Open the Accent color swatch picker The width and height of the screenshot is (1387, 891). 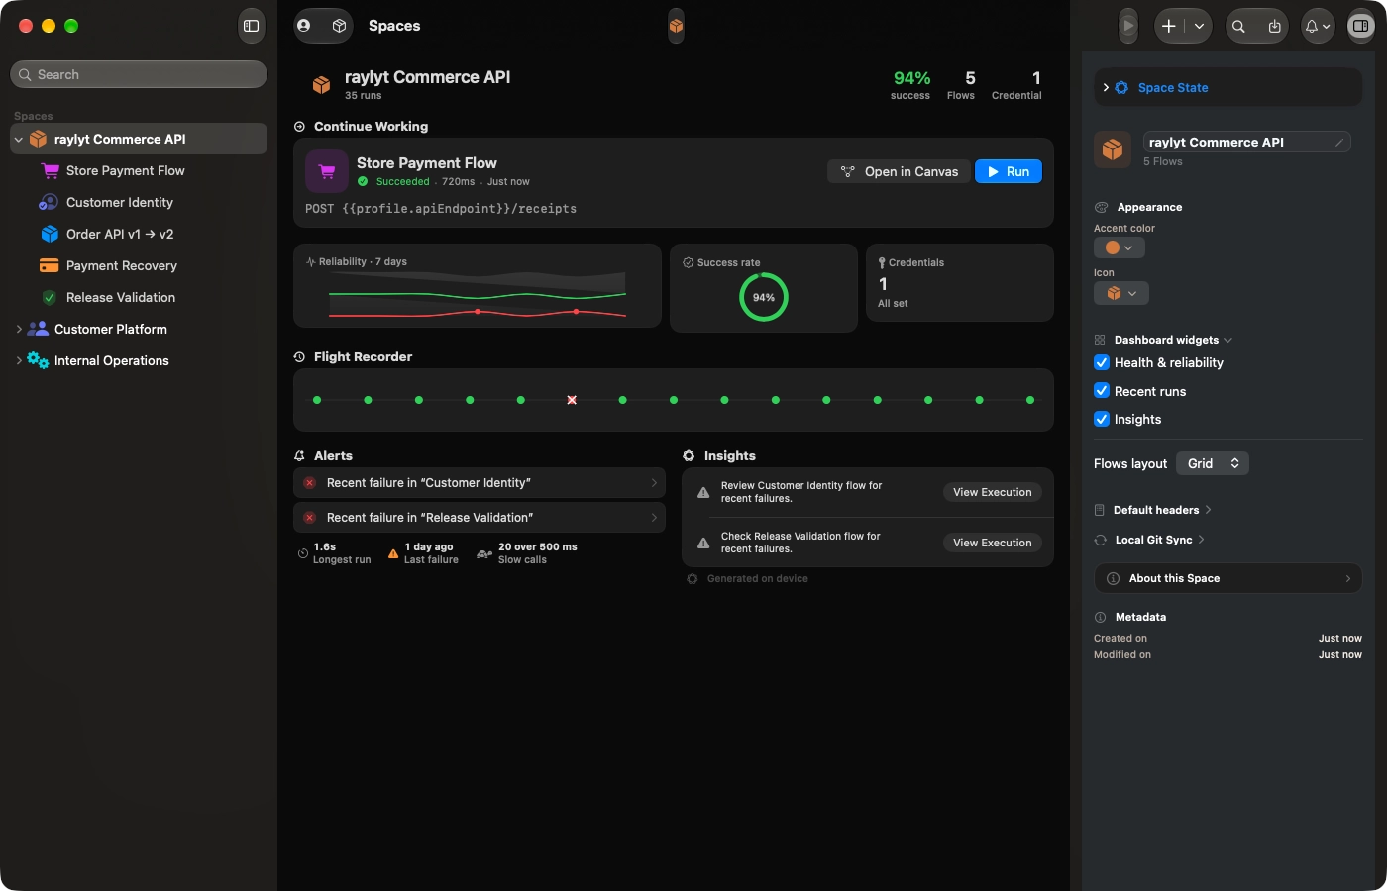tap(1120, 247)
